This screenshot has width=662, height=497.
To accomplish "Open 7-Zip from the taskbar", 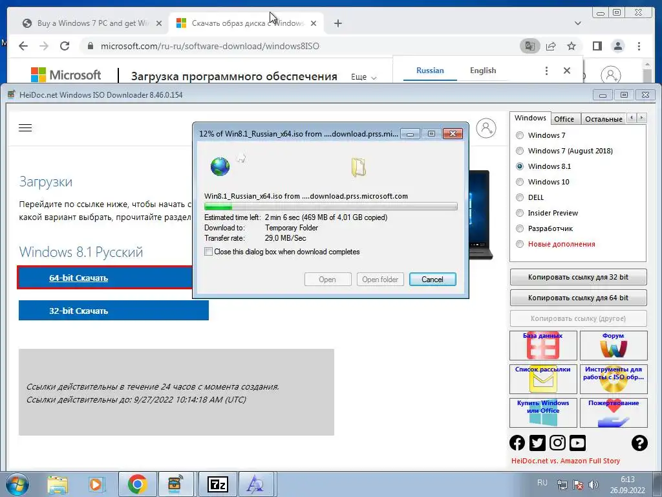I will coord(218,484).
